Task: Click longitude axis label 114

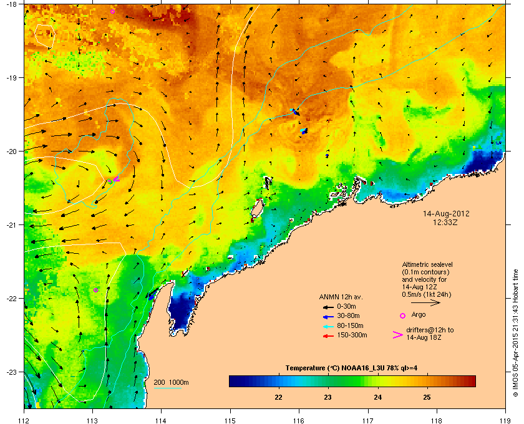Action: 161,420
